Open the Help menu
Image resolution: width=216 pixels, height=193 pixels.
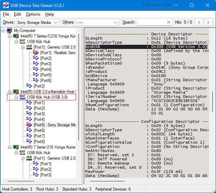click(x=49, y=14)
